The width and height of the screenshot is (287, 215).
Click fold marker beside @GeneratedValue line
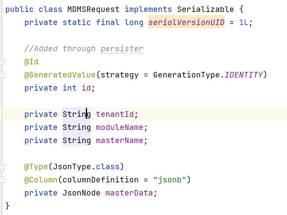[3, 74]
